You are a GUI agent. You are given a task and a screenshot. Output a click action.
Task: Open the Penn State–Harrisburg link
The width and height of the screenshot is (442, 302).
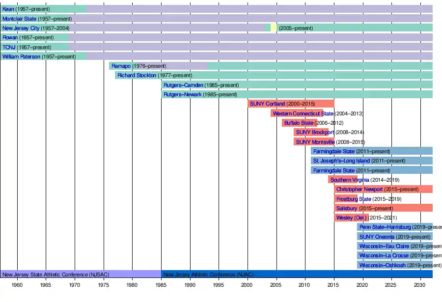click(x=385, y=227)
